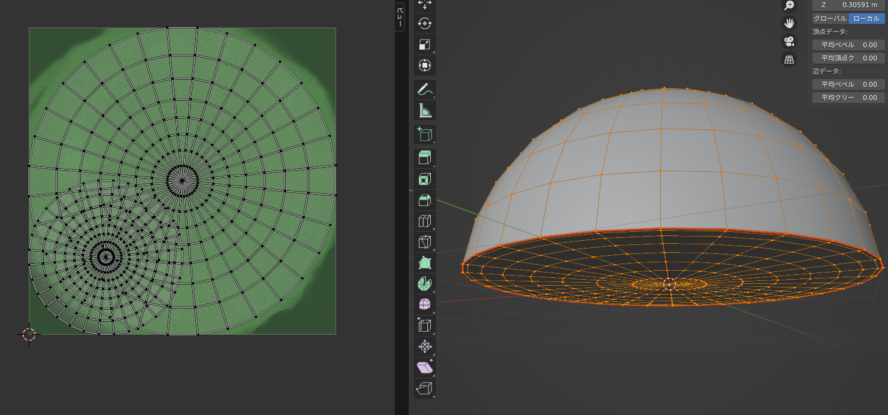Image resolution: width=888 pixels, height=415 pixels.
Task: Choose the Add Cube tool
Action: point(425,135)
